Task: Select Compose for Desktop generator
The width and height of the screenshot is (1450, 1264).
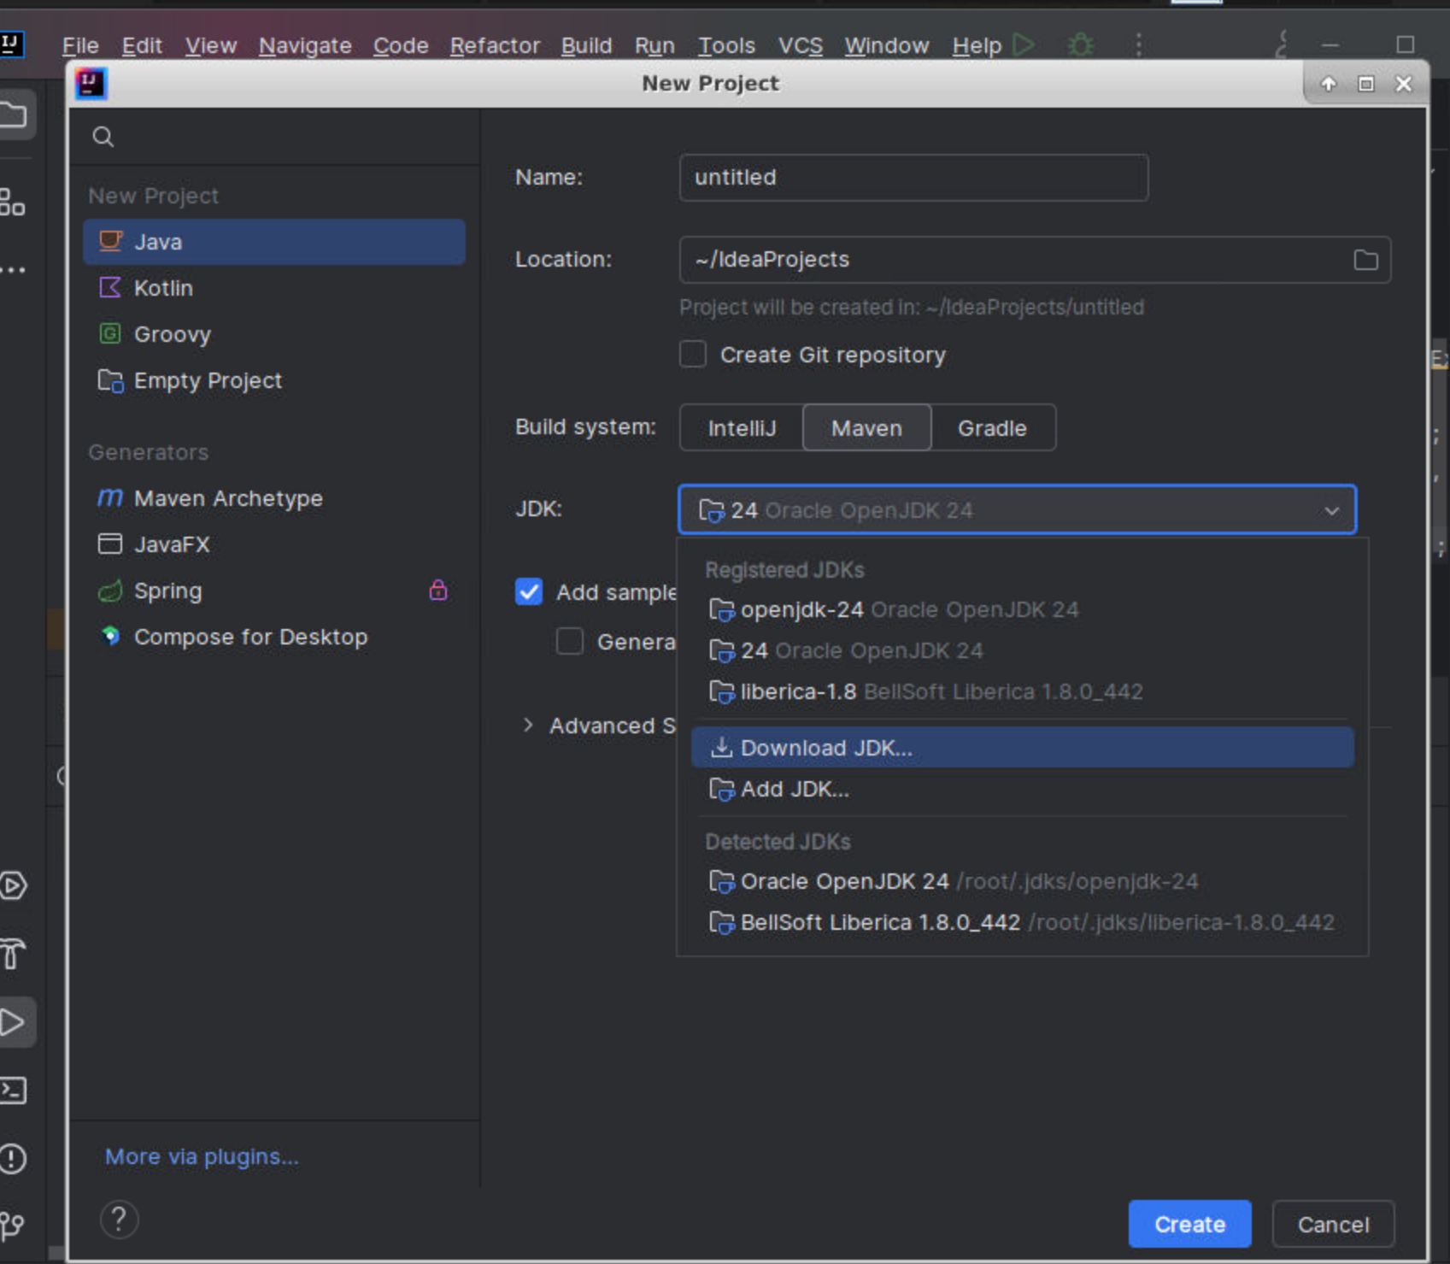Action: (274, 637)
